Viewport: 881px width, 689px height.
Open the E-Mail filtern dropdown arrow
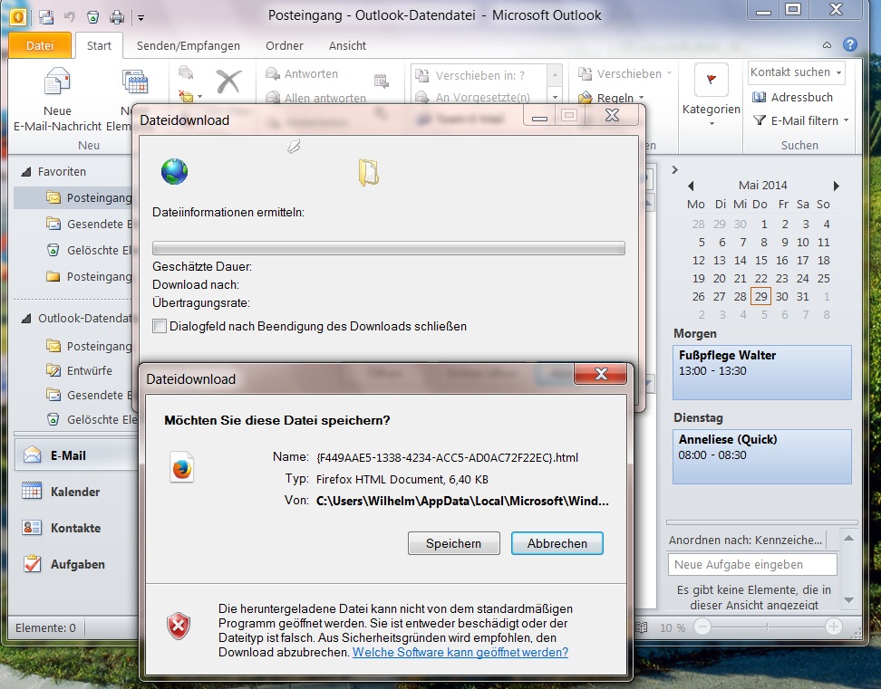[x=846, y=120]
